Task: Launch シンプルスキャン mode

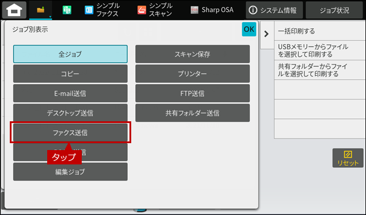Action: click(x=155, y=10)
